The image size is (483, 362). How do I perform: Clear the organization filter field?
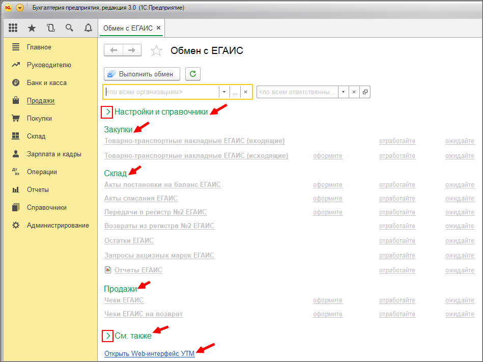(x=245, y=92)
